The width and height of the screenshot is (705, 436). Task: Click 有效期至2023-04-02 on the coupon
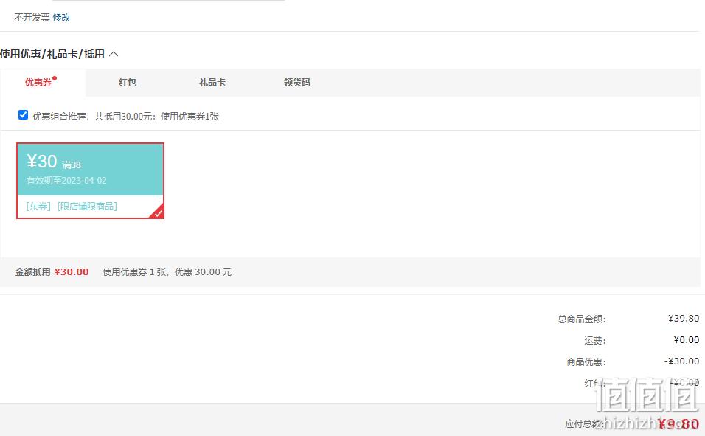(x=66, y=181)
